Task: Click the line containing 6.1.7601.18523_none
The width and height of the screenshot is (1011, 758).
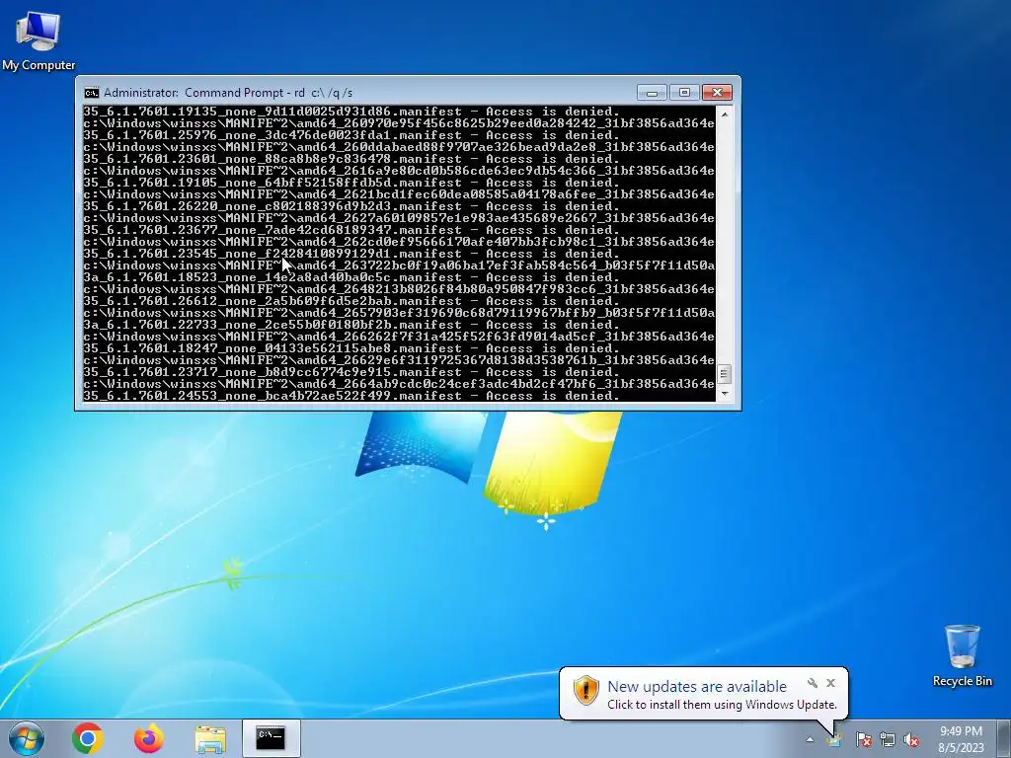Action: pos(351,277)
